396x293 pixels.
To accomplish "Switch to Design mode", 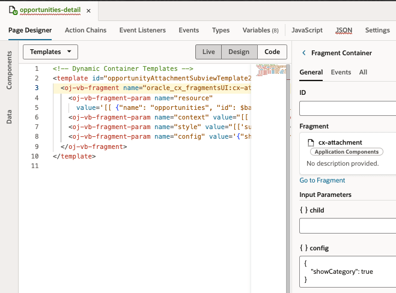I will point(239,52).
